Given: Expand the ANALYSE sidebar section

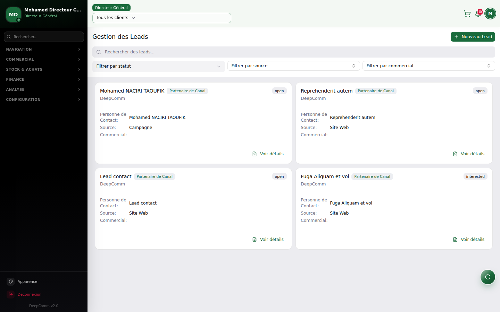Looking at the screenshot, I should pyautogui.click(x=44, y=89).
